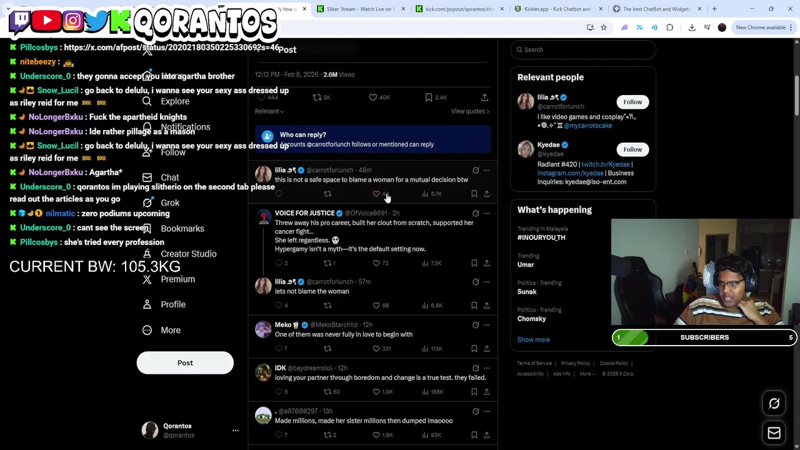Open more options on 'safe space to blame' reply
This screenshot has width=800, height=450.
487,170
